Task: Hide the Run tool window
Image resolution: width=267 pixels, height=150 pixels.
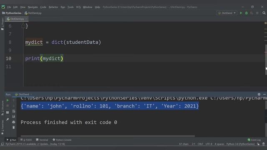Action: point(264,94)
